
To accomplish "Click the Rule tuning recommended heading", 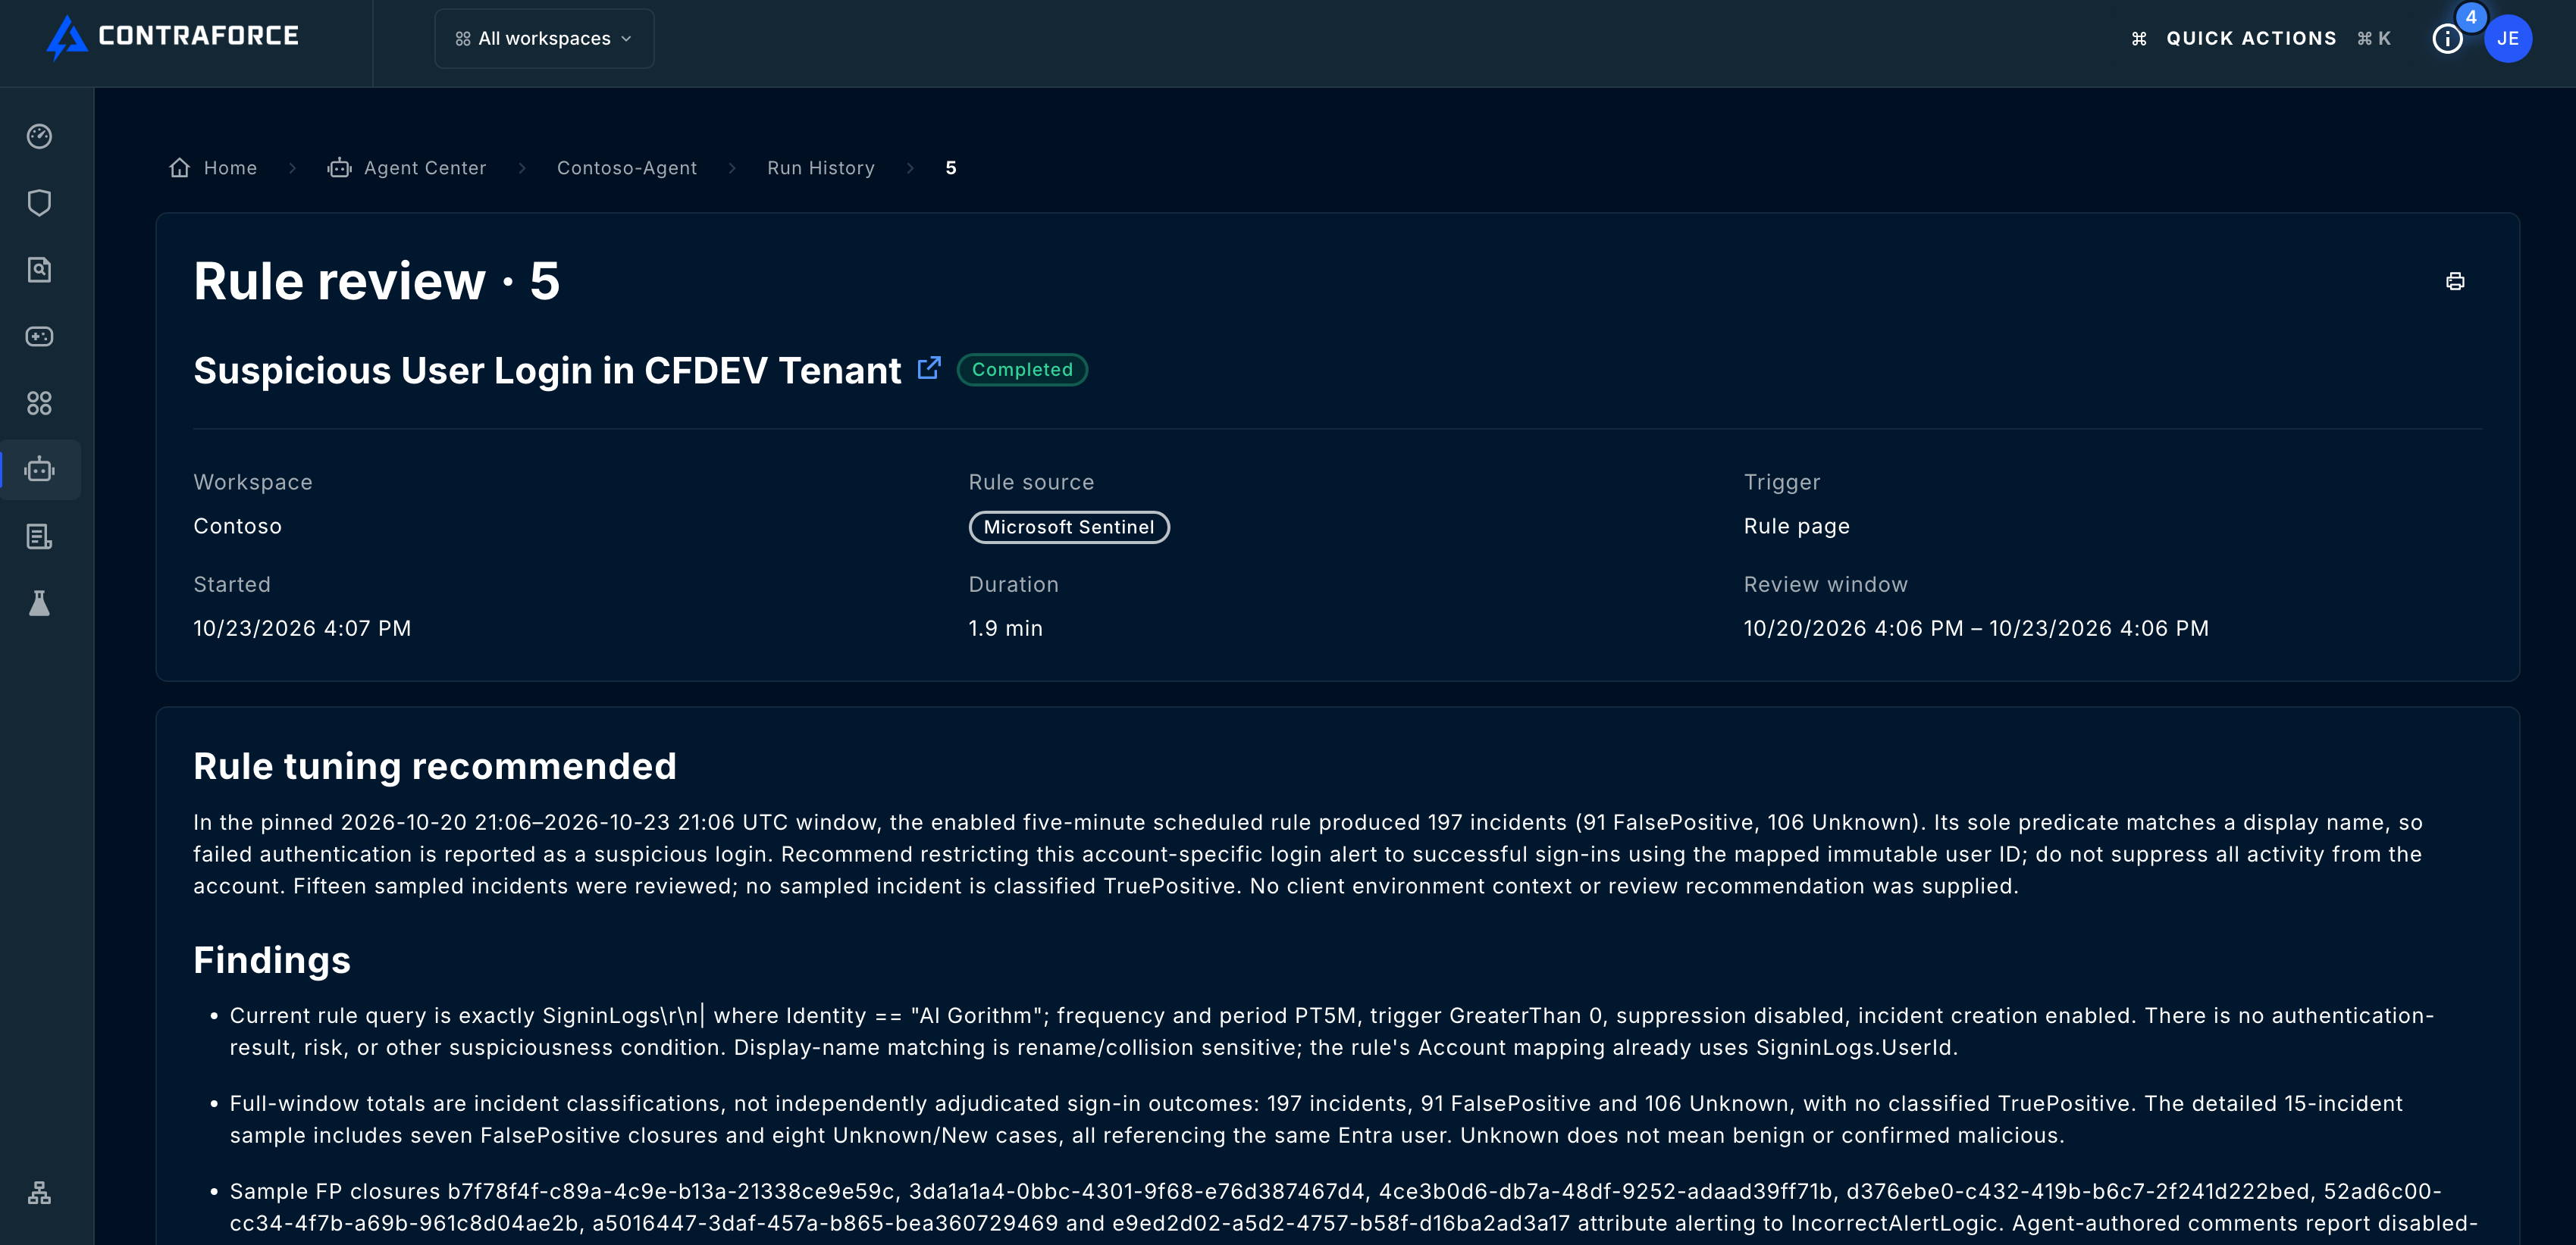I will [435, 766].
